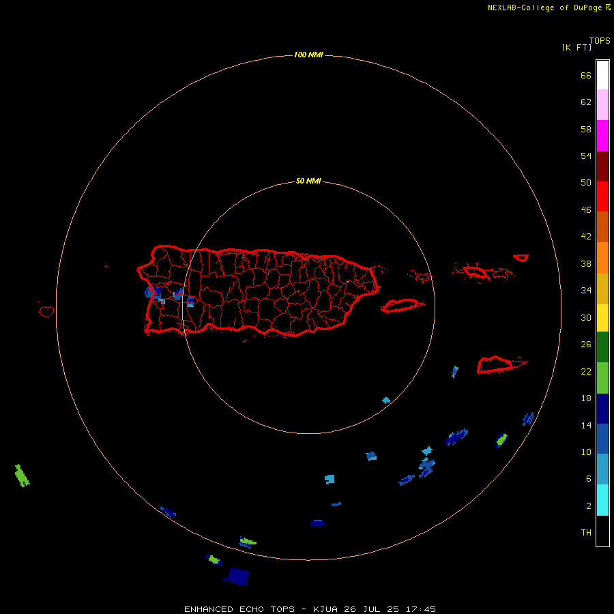Click the "50 NMI" range ring label
This screenshot has height=614, width=614.
tap(308, 181)
